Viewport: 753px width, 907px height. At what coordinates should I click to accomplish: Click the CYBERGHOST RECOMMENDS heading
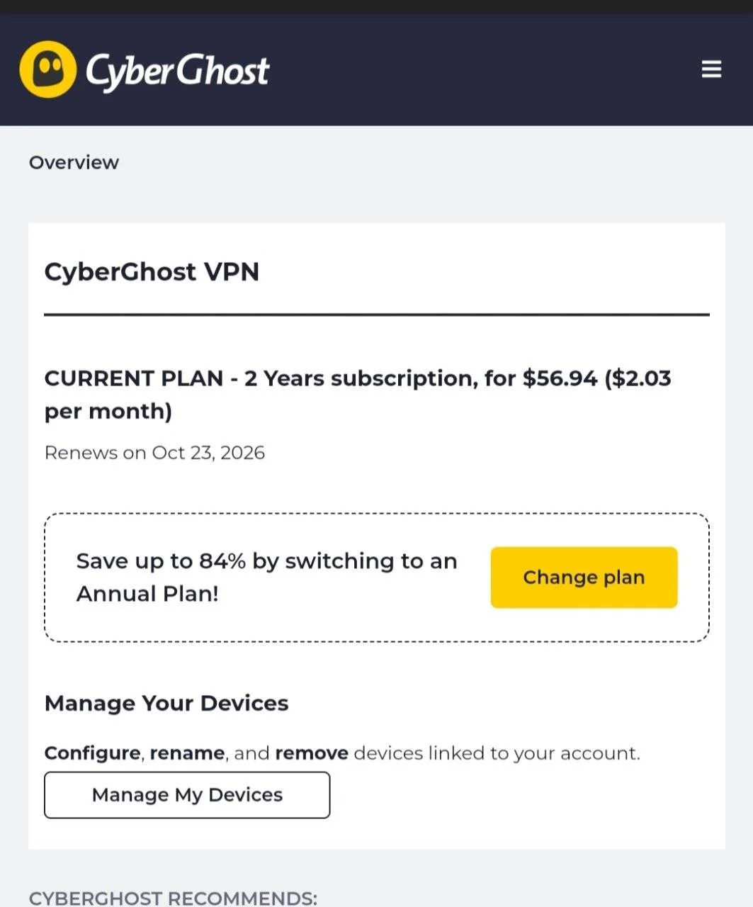coord(173,898)
